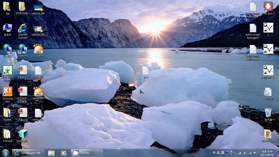Open Windows Explorer pinned on taskbar
This screenshot has width=279, height=157.
point(51,153)
